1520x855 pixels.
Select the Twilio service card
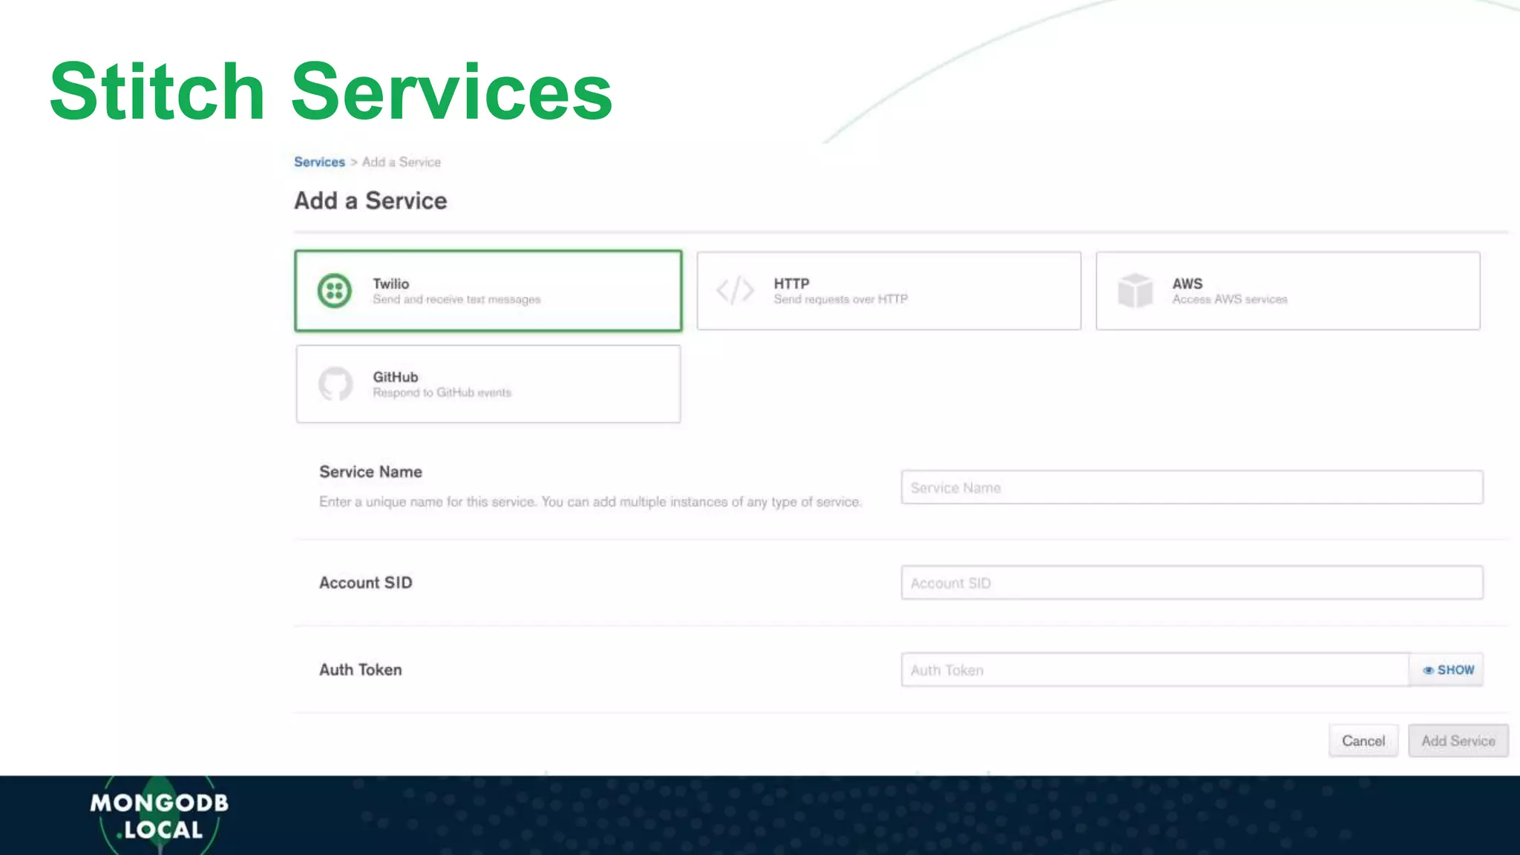488,291
